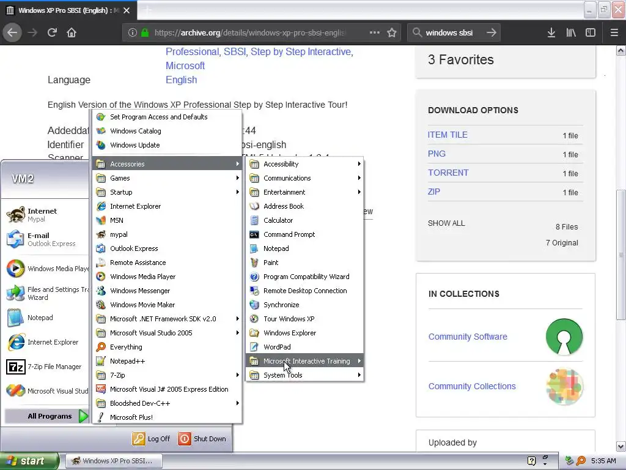Select Program Compatibility Wizard
626x470 pixels.
[x=305, y=277]
